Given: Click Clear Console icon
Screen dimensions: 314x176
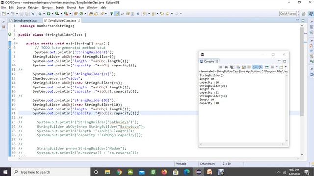Looking at the screenshot, I should tap(238, 67).
